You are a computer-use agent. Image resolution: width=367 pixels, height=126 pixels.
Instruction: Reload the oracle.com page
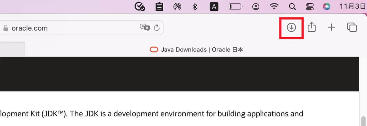(157, 28)
